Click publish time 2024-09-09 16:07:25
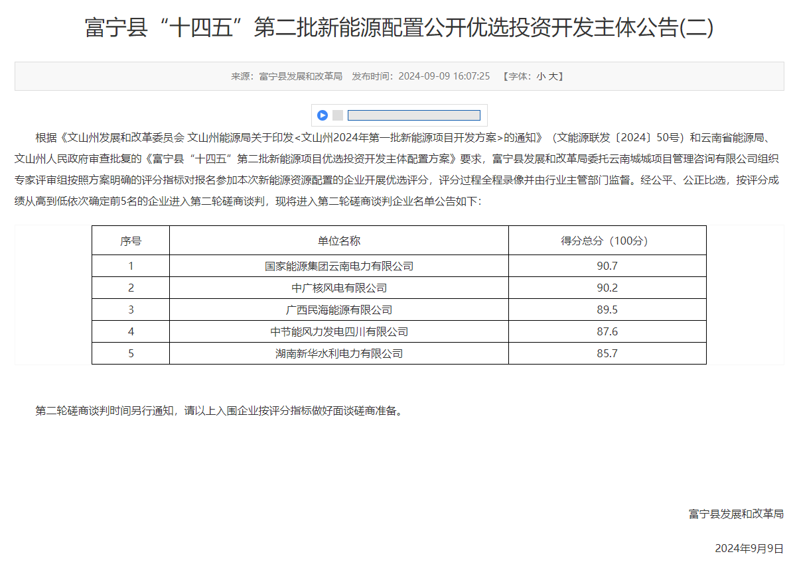 coord(444,76)
